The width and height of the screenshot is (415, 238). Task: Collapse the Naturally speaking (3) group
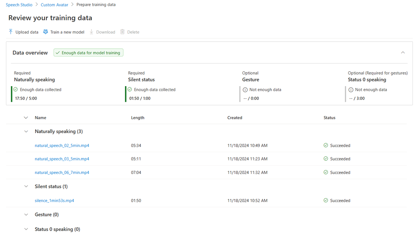26,132
